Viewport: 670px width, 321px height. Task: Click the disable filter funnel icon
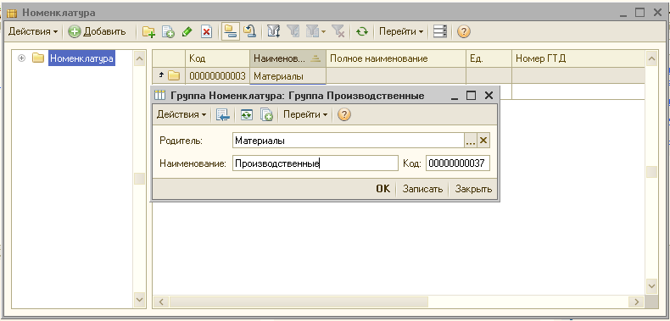click(338, 31)
